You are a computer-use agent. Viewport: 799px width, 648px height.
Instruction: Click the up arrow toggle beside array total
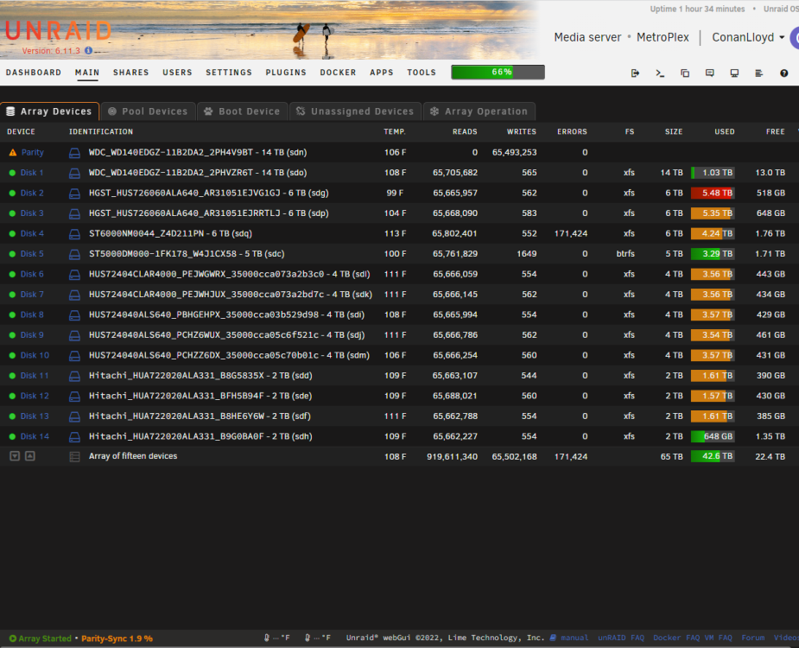(30, 456)
